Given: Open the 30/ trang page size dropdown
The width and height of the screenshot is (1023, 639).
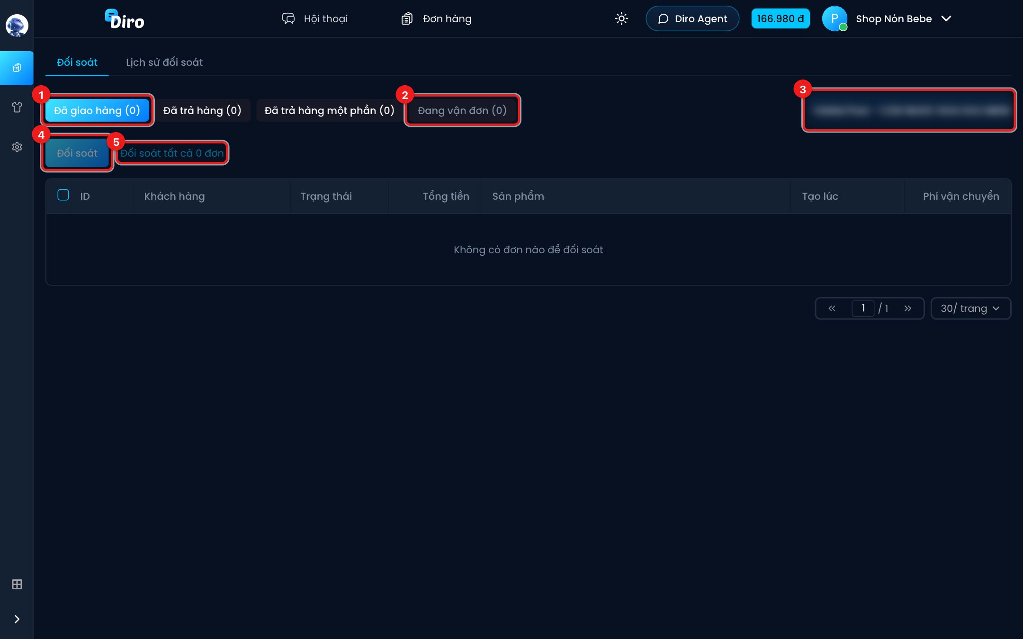Looking at the screenshot, I should click(971, 309).
